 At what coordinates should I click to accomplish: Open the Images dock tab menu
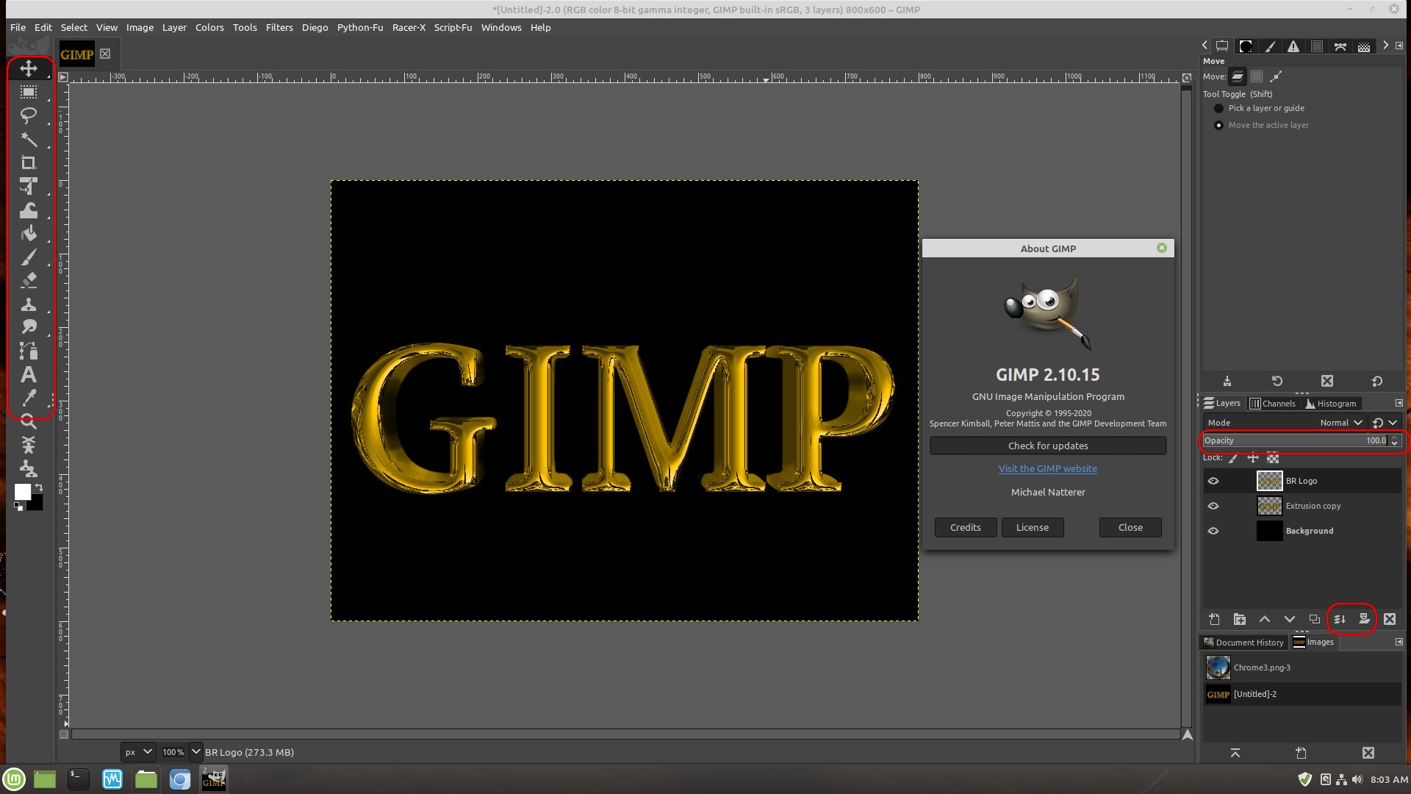[1399, 642]
